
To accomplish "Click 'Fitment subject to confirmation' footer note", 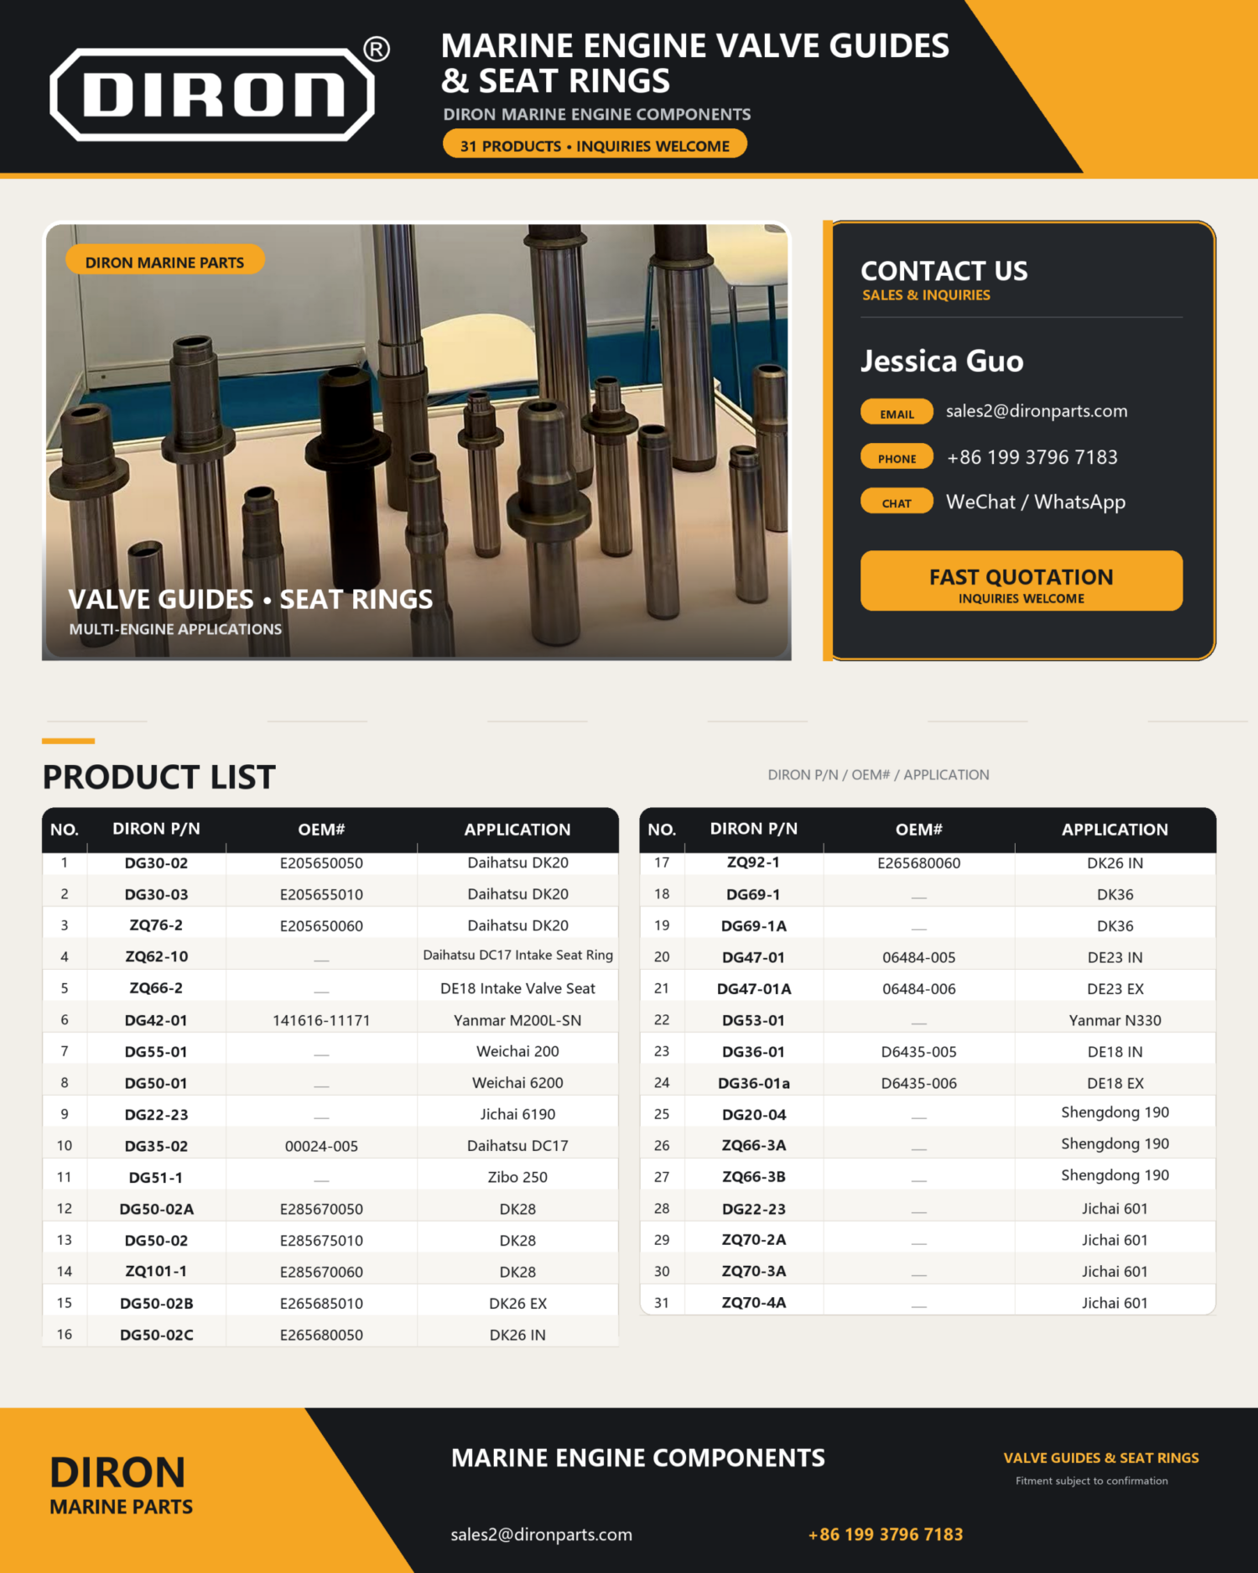I will (x=1091, y=1481).
